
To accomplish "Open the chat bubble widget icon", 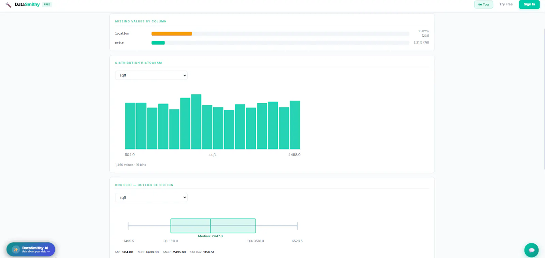I will [x=531, y=250].
